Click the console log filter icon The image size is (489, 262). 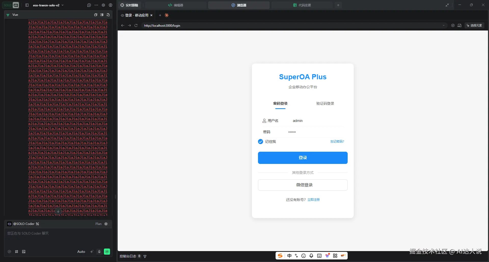pyautogui.click(x=145, y=256)
